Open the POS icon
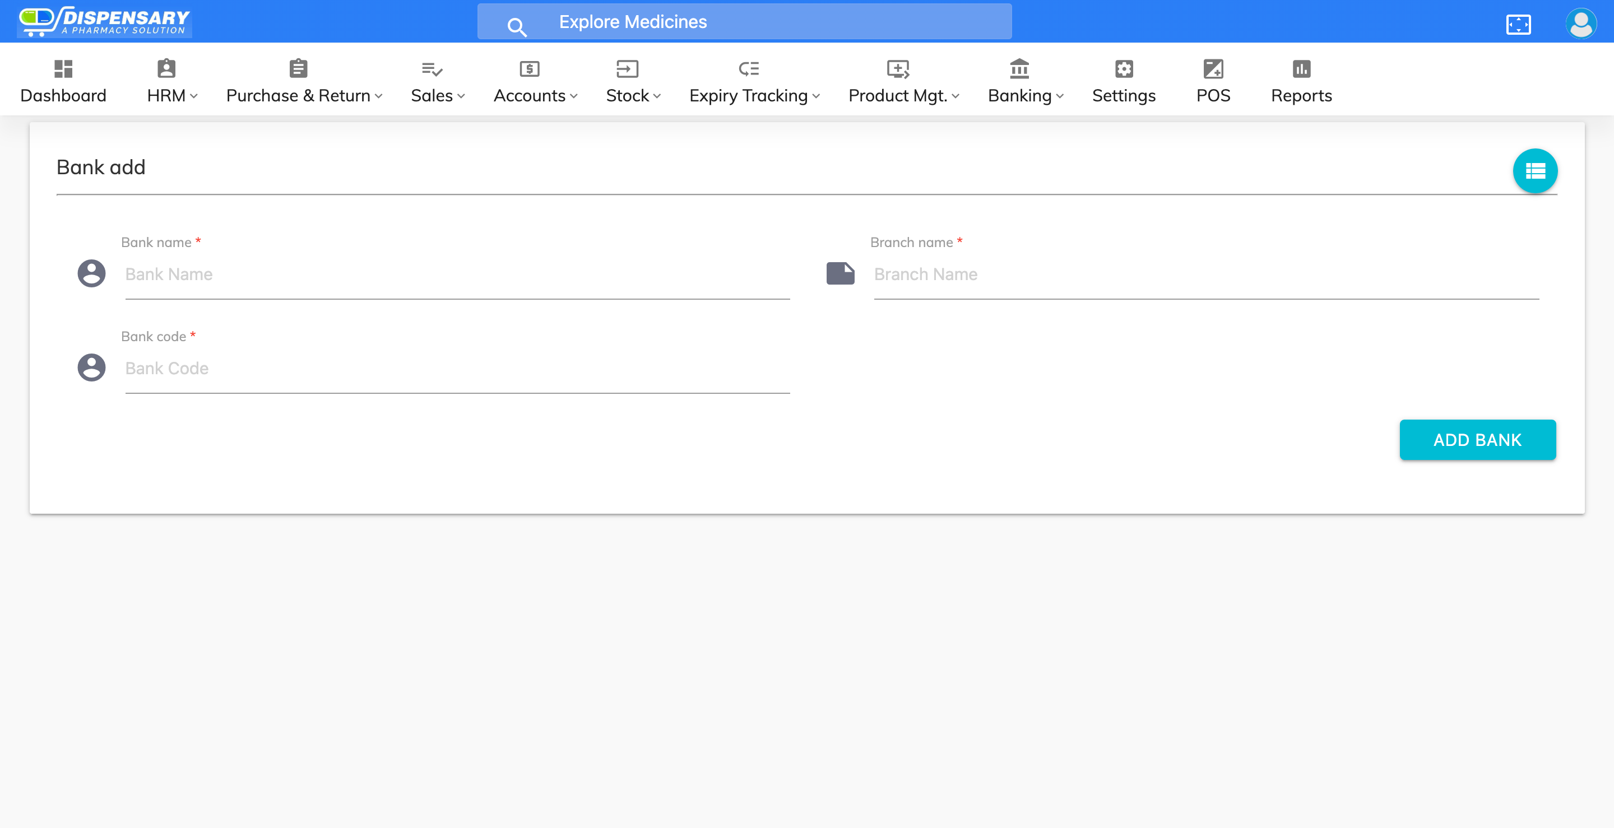1614x828 pixels. pos(1213,68)
